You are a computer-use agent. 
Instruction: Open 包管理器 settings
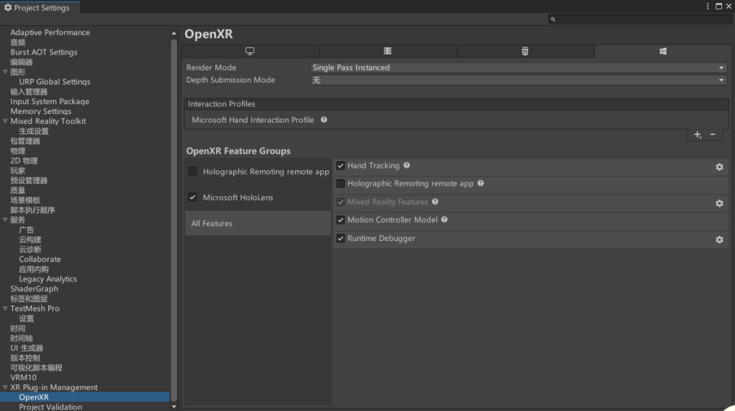point(25,141)
